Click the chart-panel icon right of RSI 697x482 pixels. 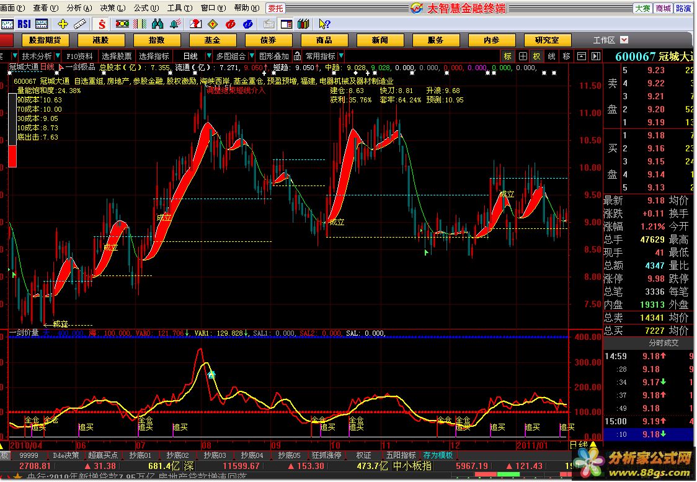42,24
